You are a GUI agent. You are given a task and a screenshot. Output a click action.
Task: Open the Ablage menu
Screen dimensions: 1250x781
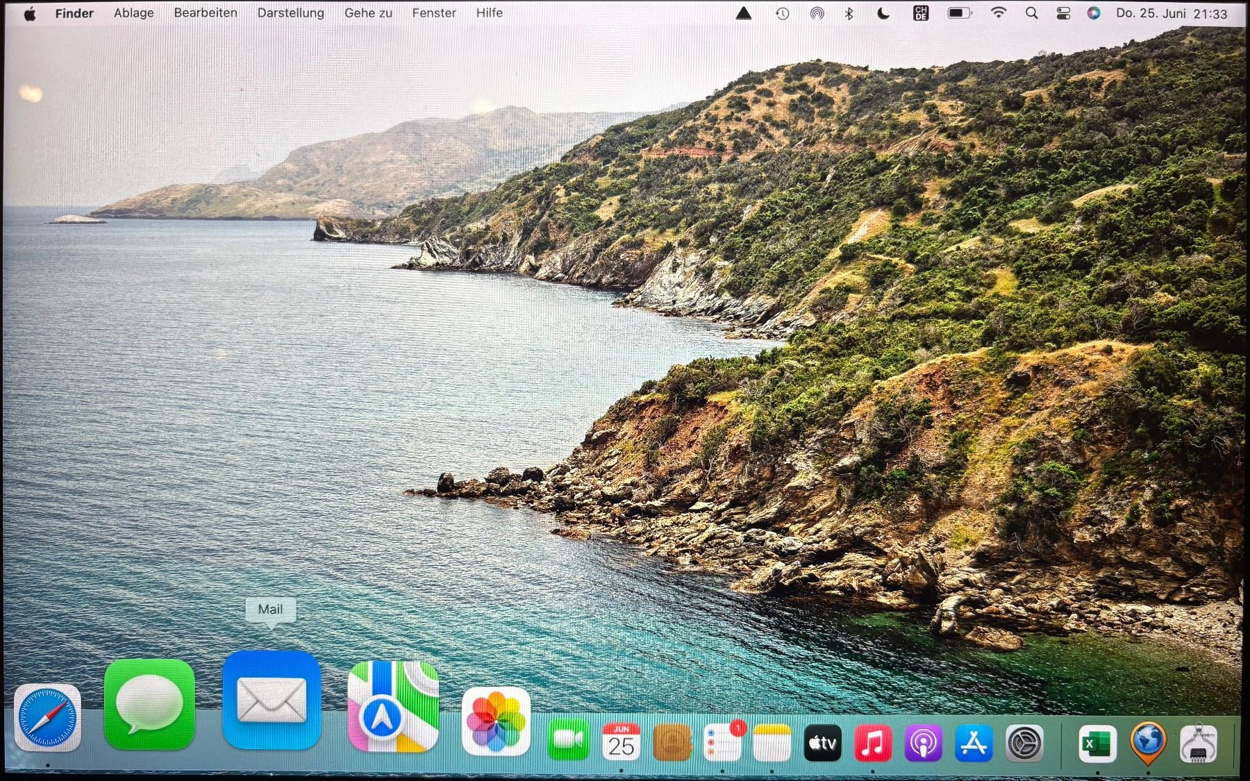[x=134, y=13]
